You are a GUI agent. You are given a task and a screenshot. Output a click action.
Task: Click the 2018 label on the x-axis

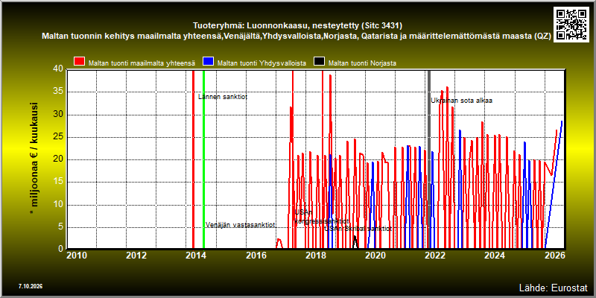click(x=315, y=256)
